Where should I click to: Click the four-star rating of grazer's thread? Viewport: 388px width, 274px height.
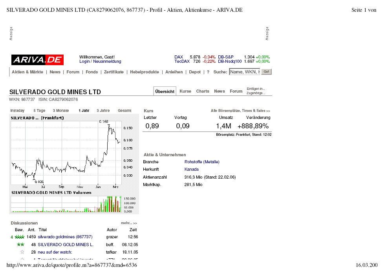tap(20, 237)
